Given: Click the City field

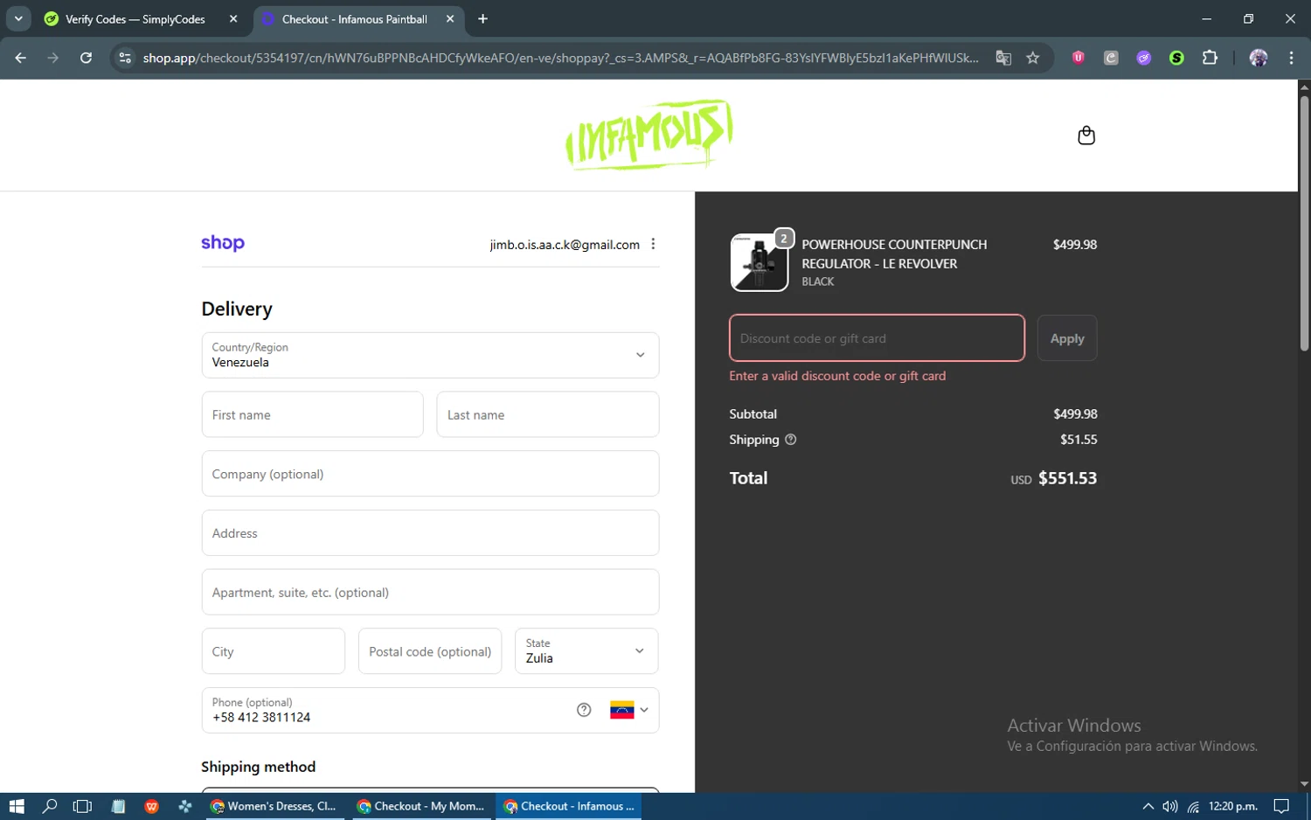Looking at the screenshot, I should click(x=274, y=651).
